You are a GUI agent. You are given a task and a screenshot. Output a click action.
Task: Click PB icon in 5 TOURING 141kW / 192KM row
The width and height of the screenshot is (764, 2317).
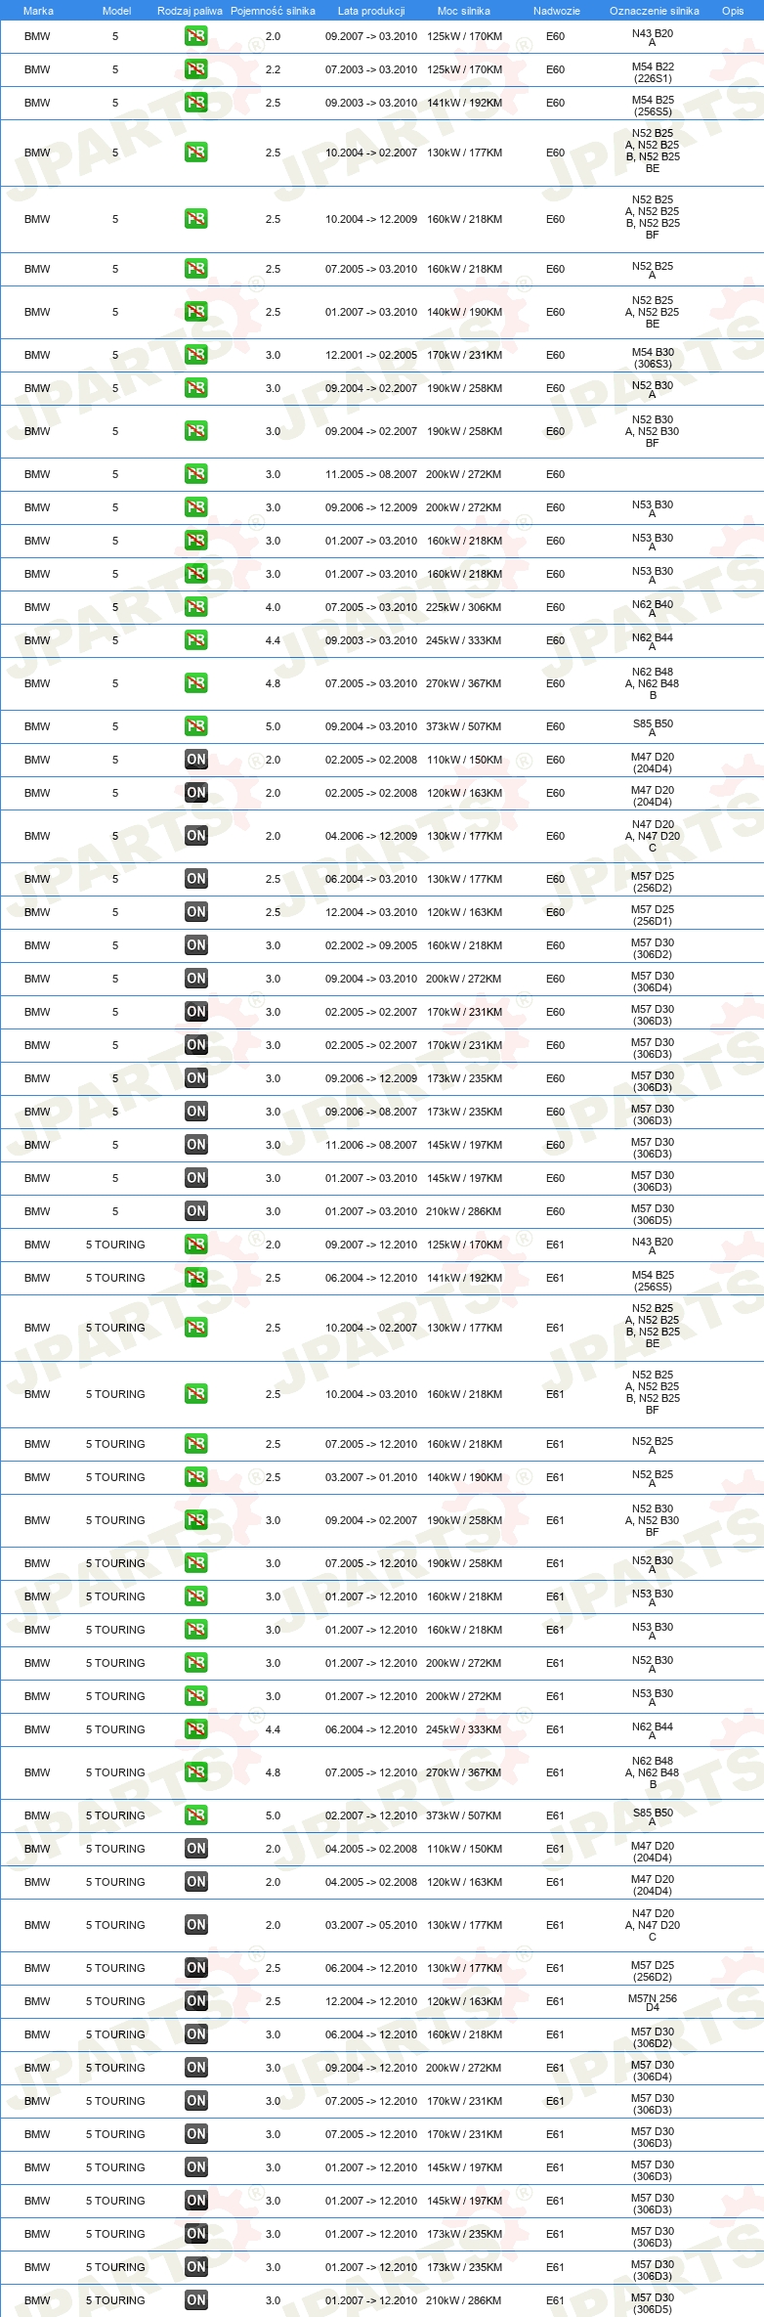coord(196,1278)
